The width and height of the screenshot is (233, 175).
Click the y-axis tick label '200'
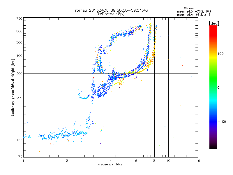coord(19,98)
